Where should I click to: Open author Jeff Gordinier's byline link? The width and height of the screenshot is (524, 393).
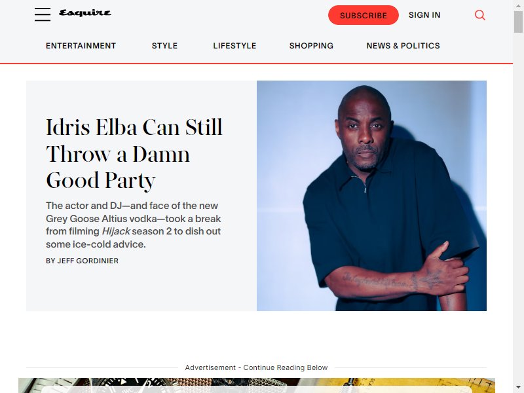click(83, 261)
